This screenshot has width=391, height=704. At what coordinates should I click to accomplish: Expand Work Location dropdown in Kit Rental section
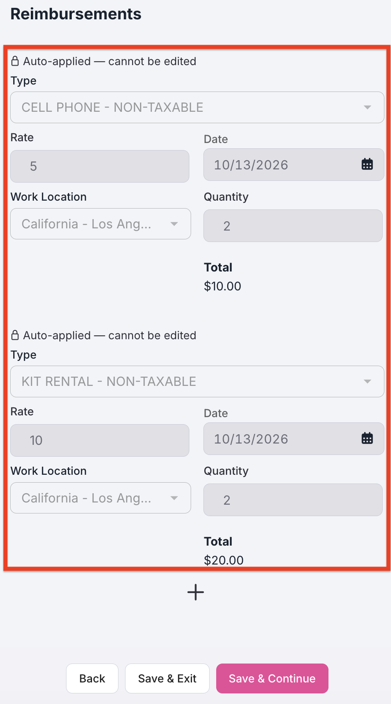point(100,498)
